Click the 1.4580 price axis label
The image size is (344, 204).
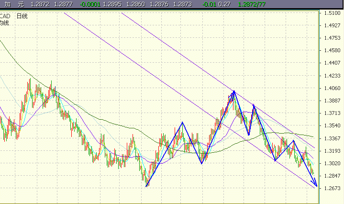333,50
